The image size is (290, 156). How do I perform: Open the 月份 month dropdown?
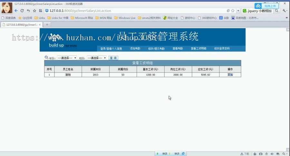pos(96,58)
